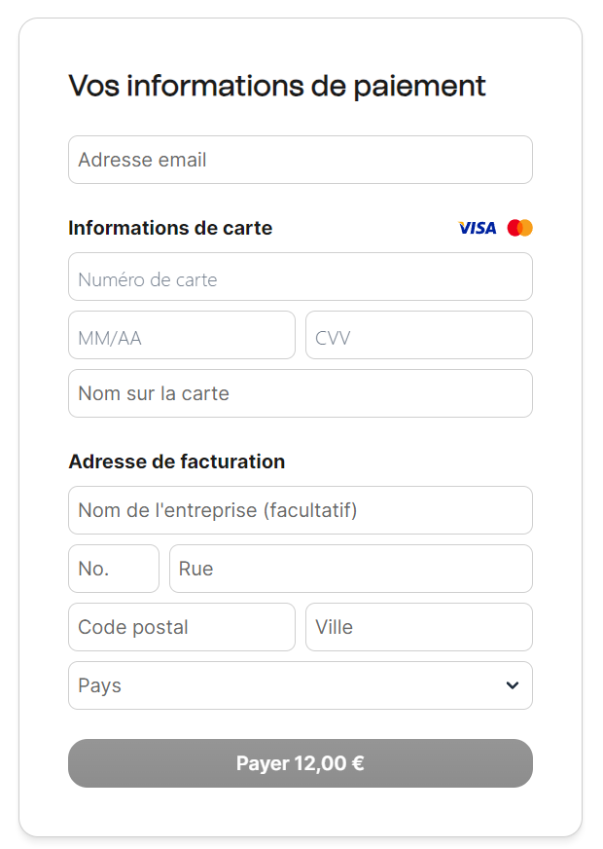
Task: Focus the Nom sur la carte field
Action: (300, 393)
